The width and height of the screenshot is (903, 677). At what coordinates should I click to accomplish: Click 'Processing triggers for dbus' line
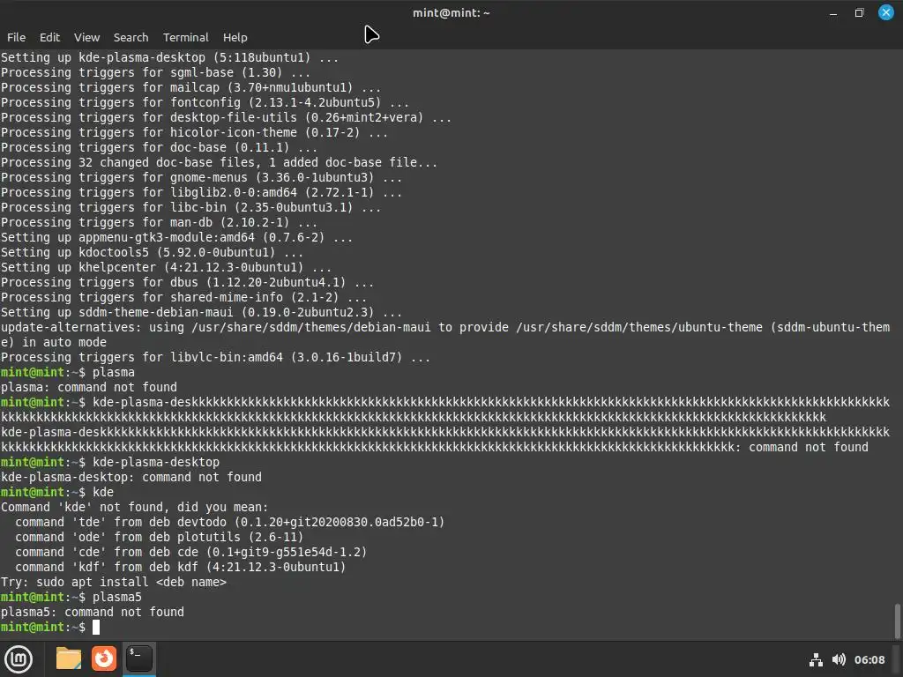187,282
